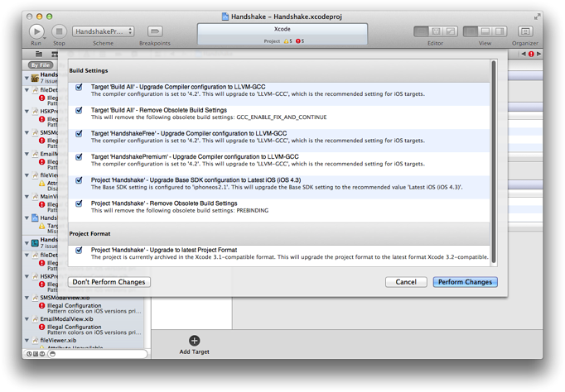Click the Add Target button
565x392 pixels.
tap(194, 345)
